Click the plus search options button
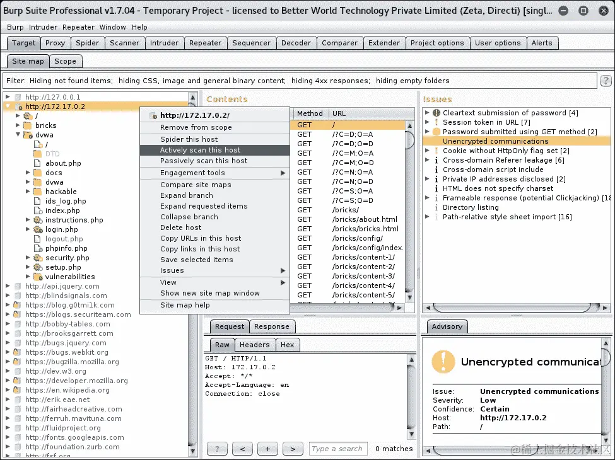The width and height of the screenshot is (615, 460). tap(267, 449)
